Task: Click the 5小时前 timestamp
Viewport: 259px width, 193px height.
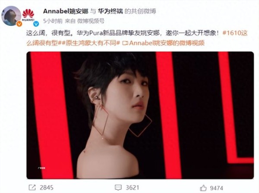Action: 53,21
